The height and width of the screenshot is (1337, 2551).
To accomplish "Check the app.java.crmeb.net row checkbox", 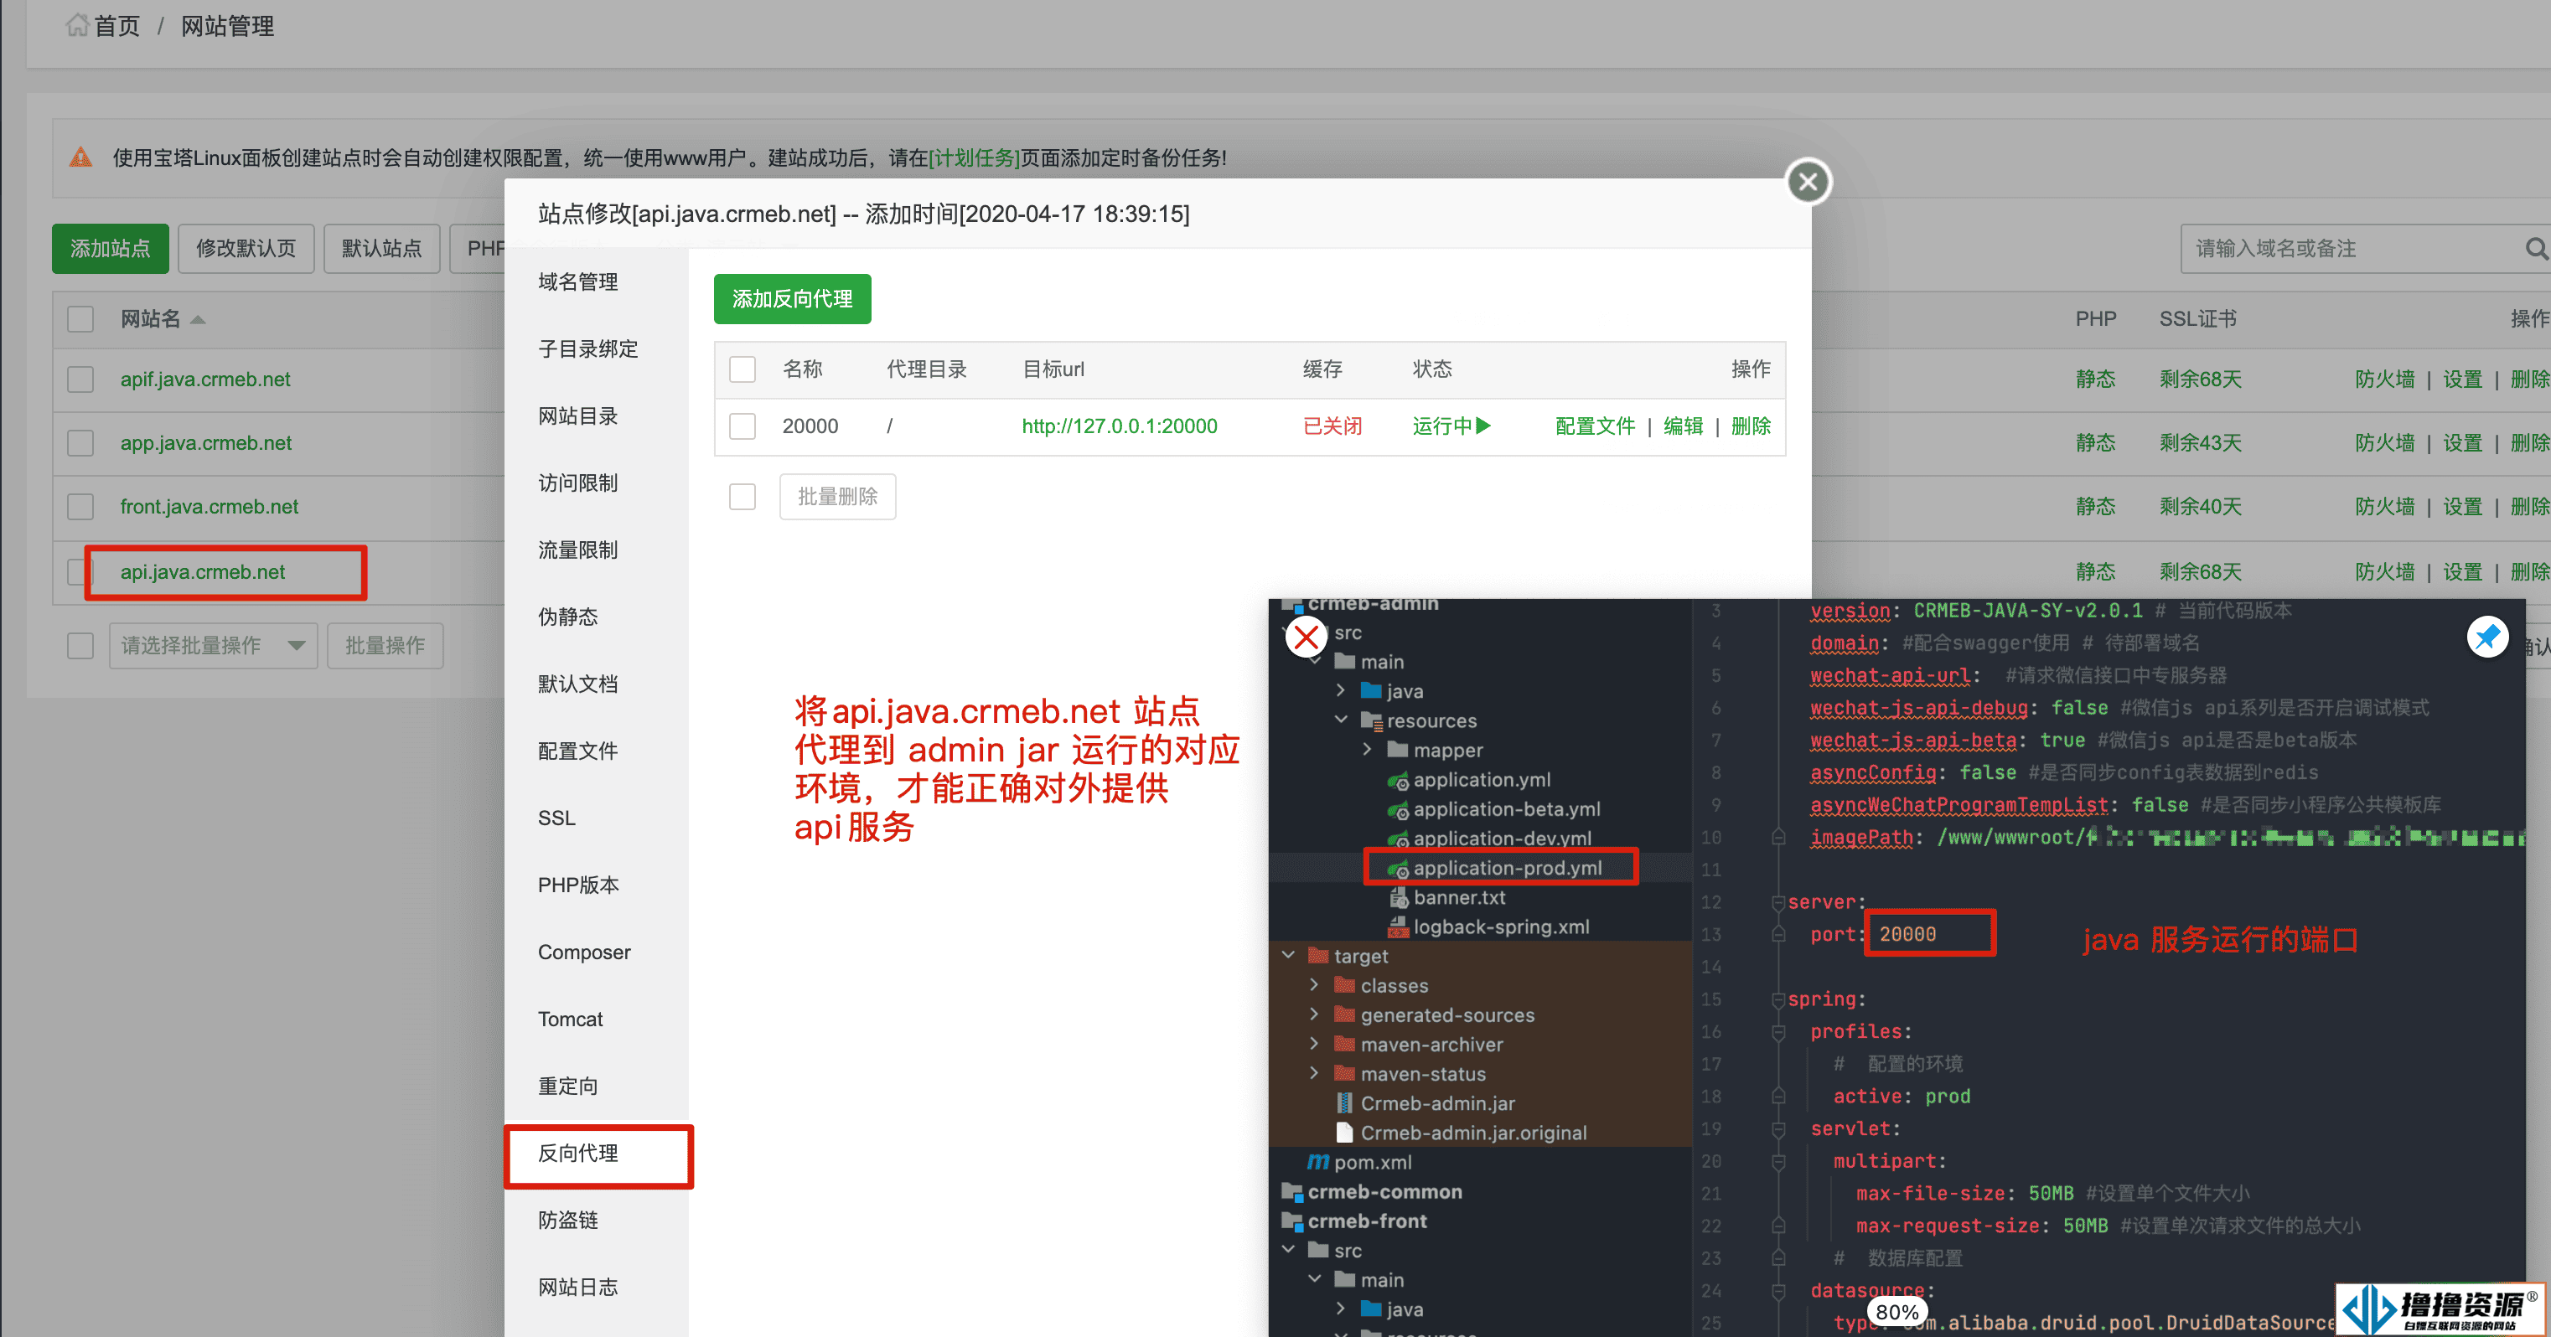I will click(80, 443).
